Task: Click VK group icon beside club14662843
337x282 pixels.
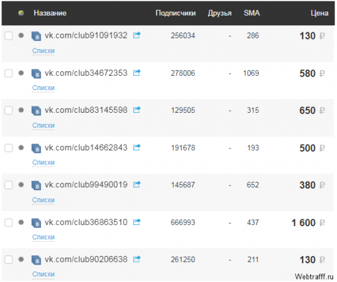Action: click(x=36, y=148)
